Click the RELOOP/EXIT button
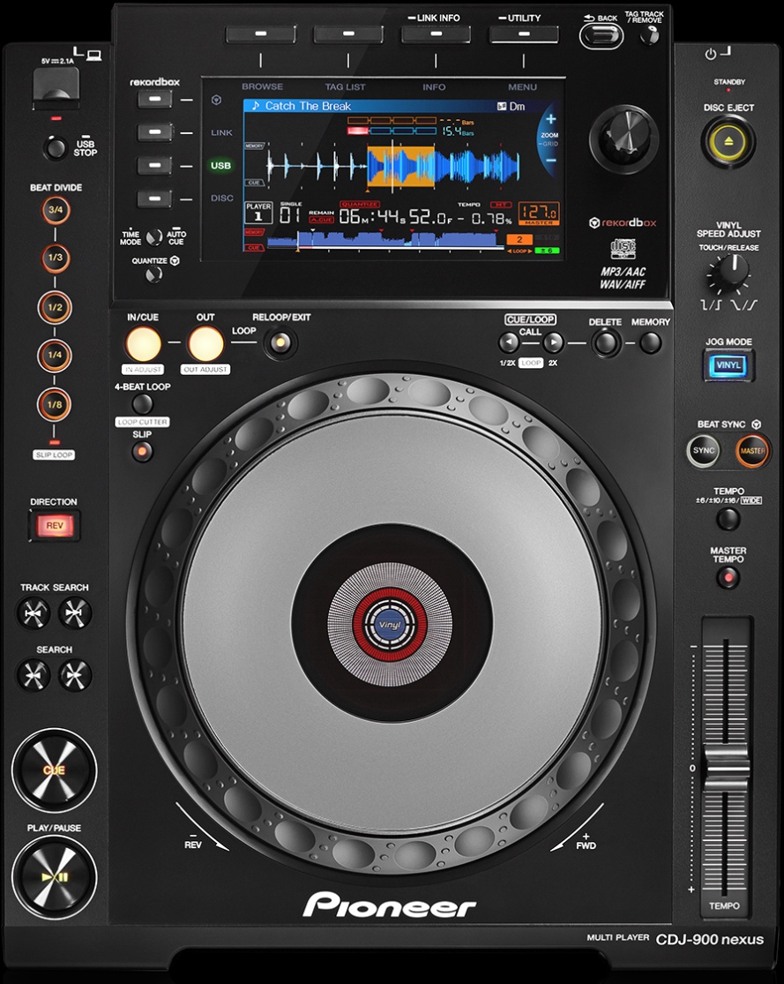Screen dimensions: 784x984 click(x=280, y=342)
